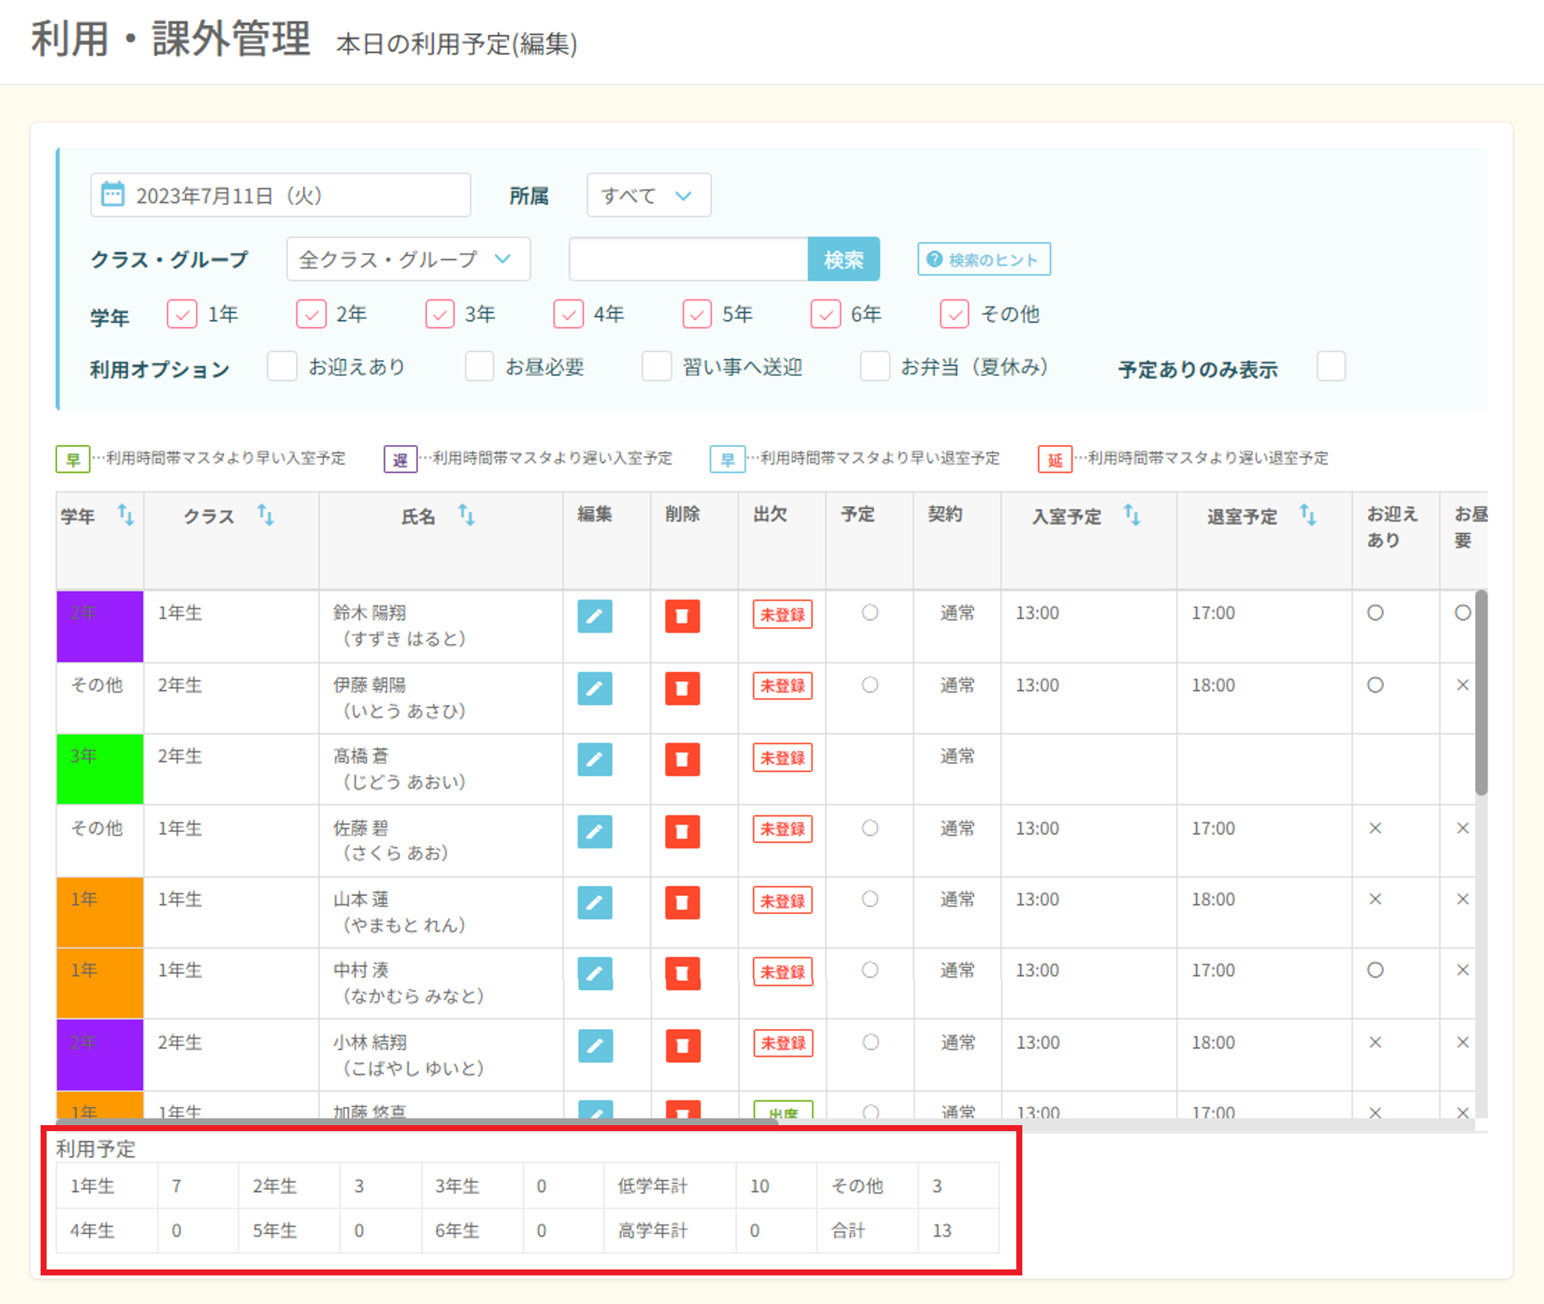The height and width of the screenshot is (1304, 1544).
Task: Click the green 3年 cell for 高橋 蒼
Action: click(x=100, y=769)
